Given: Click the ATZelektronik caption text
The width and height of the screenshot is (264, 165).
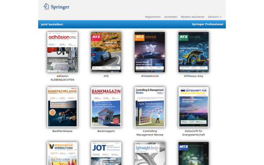Looking at the screenshot, I should [x=150, y=76].
